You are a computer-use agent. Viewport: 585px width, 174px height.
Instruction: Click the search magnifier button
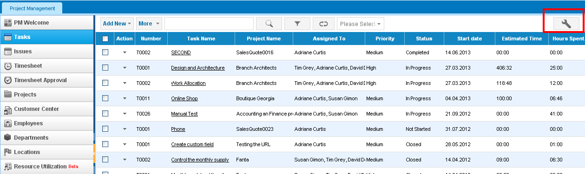pos(269,24)
